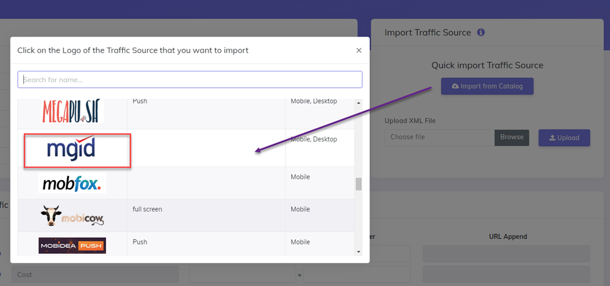Click the Cost input field
Viewport: 610px width, 286px height.
[x=95, y=274]
